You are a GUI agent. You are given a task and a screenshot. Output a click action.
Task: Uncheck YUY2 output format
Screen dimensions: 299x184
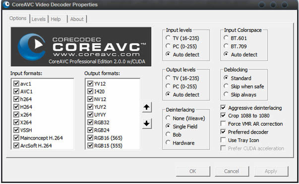pos(90,107)
